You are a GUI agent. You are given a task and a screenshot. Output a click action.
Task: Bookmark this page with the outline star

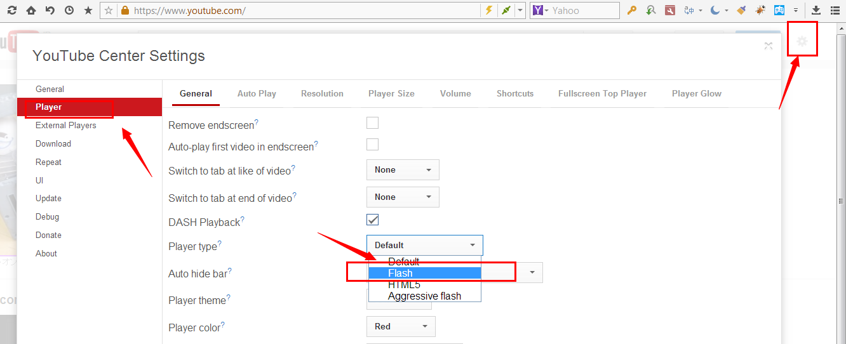point(109,10)
